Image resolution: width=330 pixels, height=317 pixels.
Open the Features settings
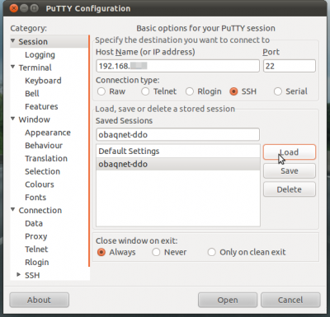(41, 106)
